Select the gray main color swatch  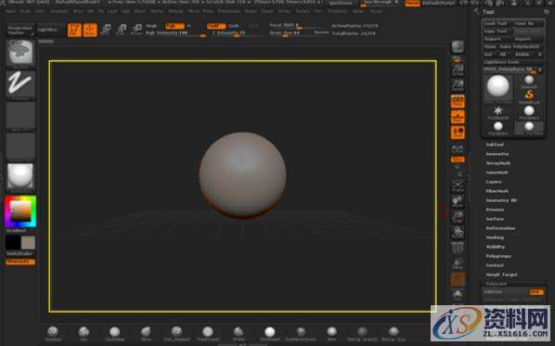[28, 243]
